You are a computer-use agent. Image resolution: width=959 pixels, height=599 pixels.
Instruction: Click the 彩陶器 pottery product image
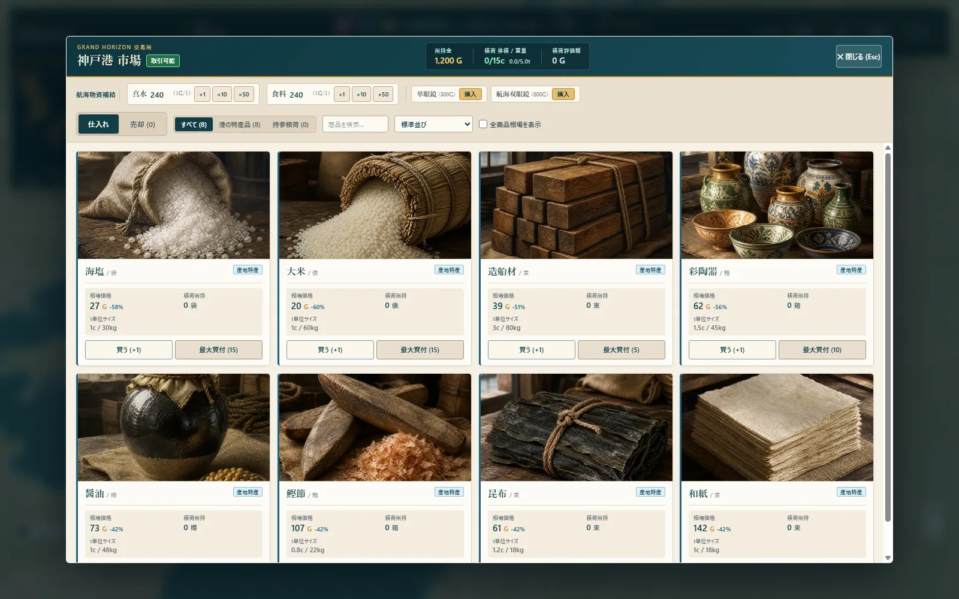pos(777,205)
